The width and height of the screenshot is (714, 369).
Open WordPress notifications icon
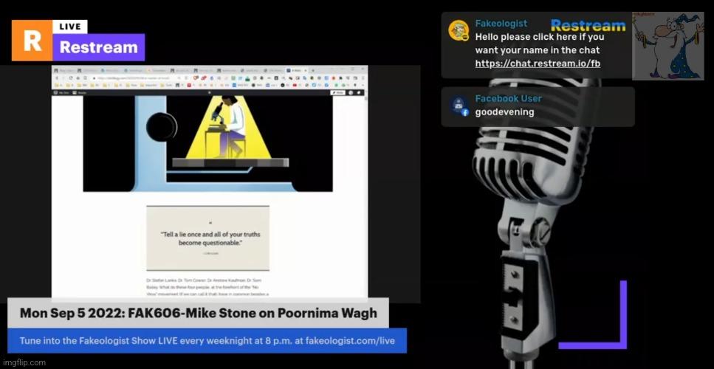[x=359, y=93]
